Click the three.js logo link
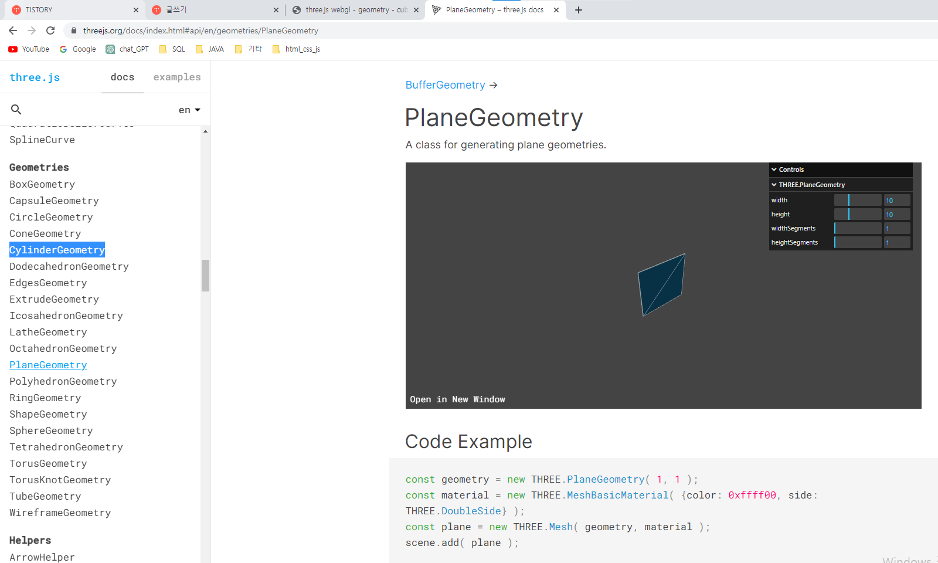The width and height of the screenshot is (938, 563). tap(35, 77)
